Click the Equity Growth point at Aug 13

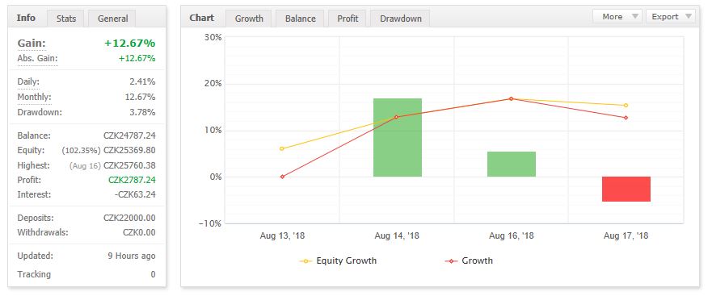click(282, 148)
